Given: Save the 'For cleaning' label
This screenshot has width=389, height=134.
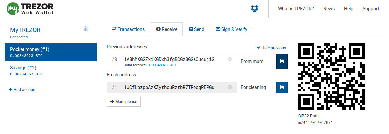Looking at the screenshot, I should [282, 87].
